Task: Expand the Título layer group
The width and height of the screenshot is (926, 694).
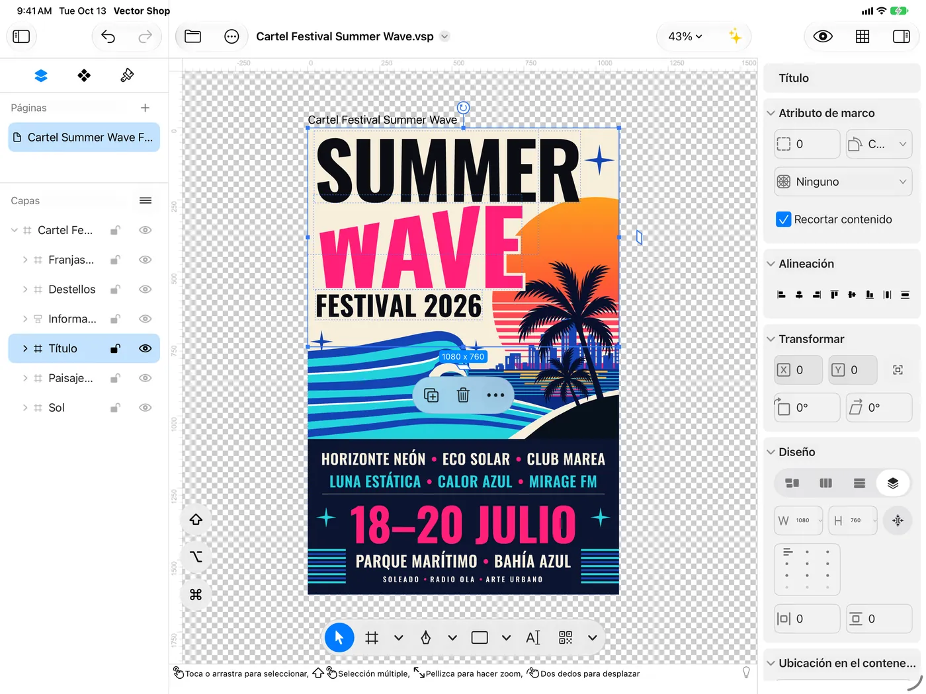Action: (25, 349)
